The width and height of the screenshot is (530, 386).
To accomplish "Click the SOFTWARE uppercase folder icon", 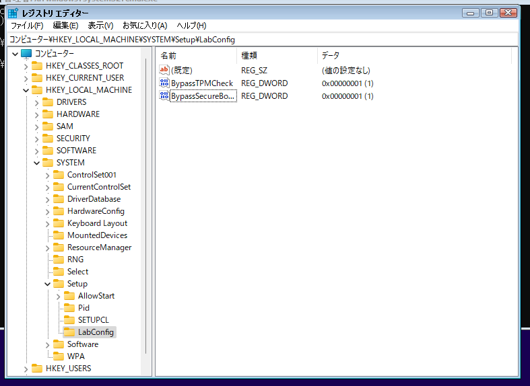I will (x=48, y=151).
